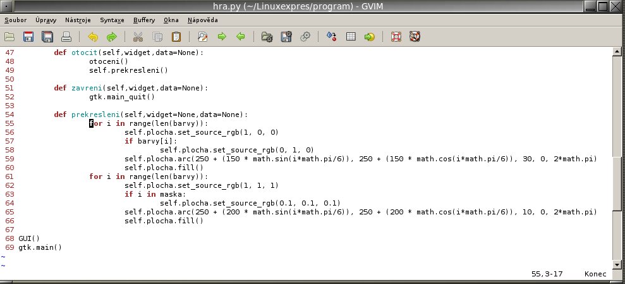This screenshot has height=284, width=625.
Task: Click the cursor position '55,3-17' in status line
Action: (x=547, y=274)
